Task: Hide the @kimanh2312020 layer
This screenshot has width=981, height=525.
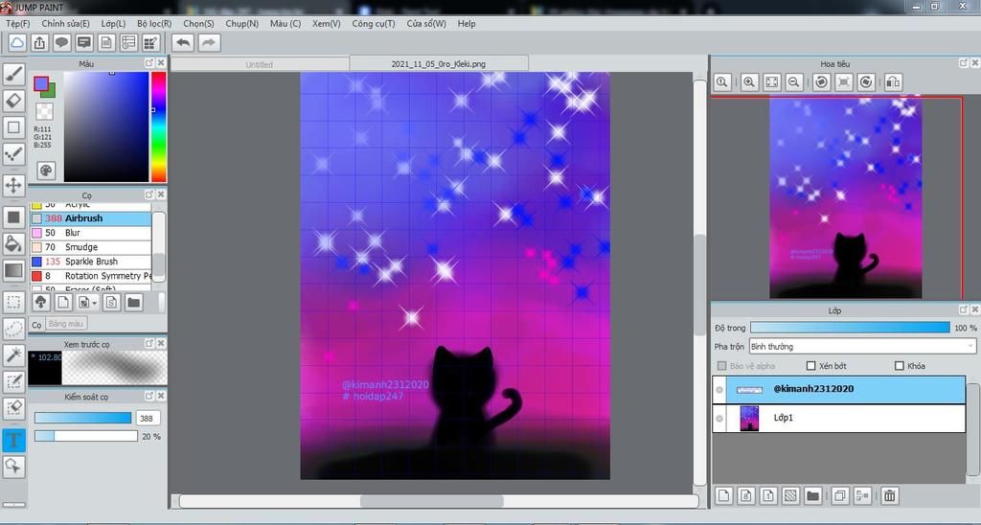Action: tap(719, 390)
